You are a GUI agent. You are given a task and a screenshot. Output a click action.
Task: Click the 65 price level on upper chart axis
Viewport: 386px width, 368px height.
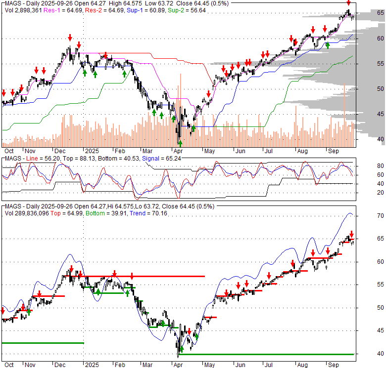381,13
